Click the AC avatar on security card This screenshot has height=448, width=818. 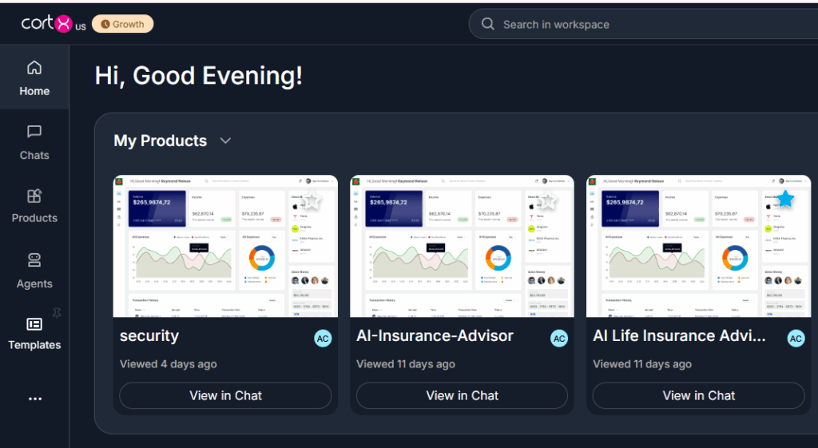[323, 339]
